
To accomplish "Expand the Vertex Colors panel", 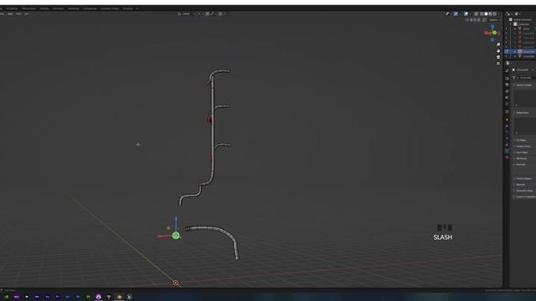I will [x=523, y=146].
